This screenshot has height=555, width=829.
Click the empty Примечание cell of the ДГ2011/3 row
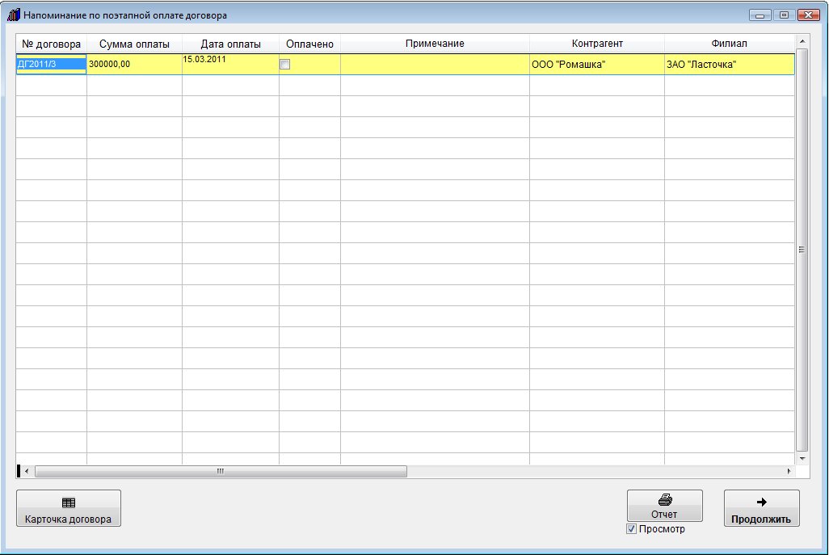435,65
